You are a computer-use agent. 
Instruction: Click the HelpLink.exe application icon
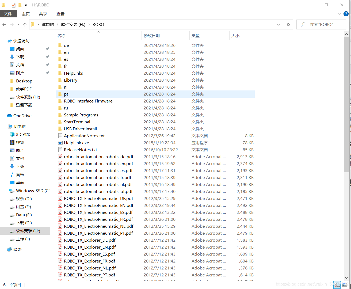(60, 143)
